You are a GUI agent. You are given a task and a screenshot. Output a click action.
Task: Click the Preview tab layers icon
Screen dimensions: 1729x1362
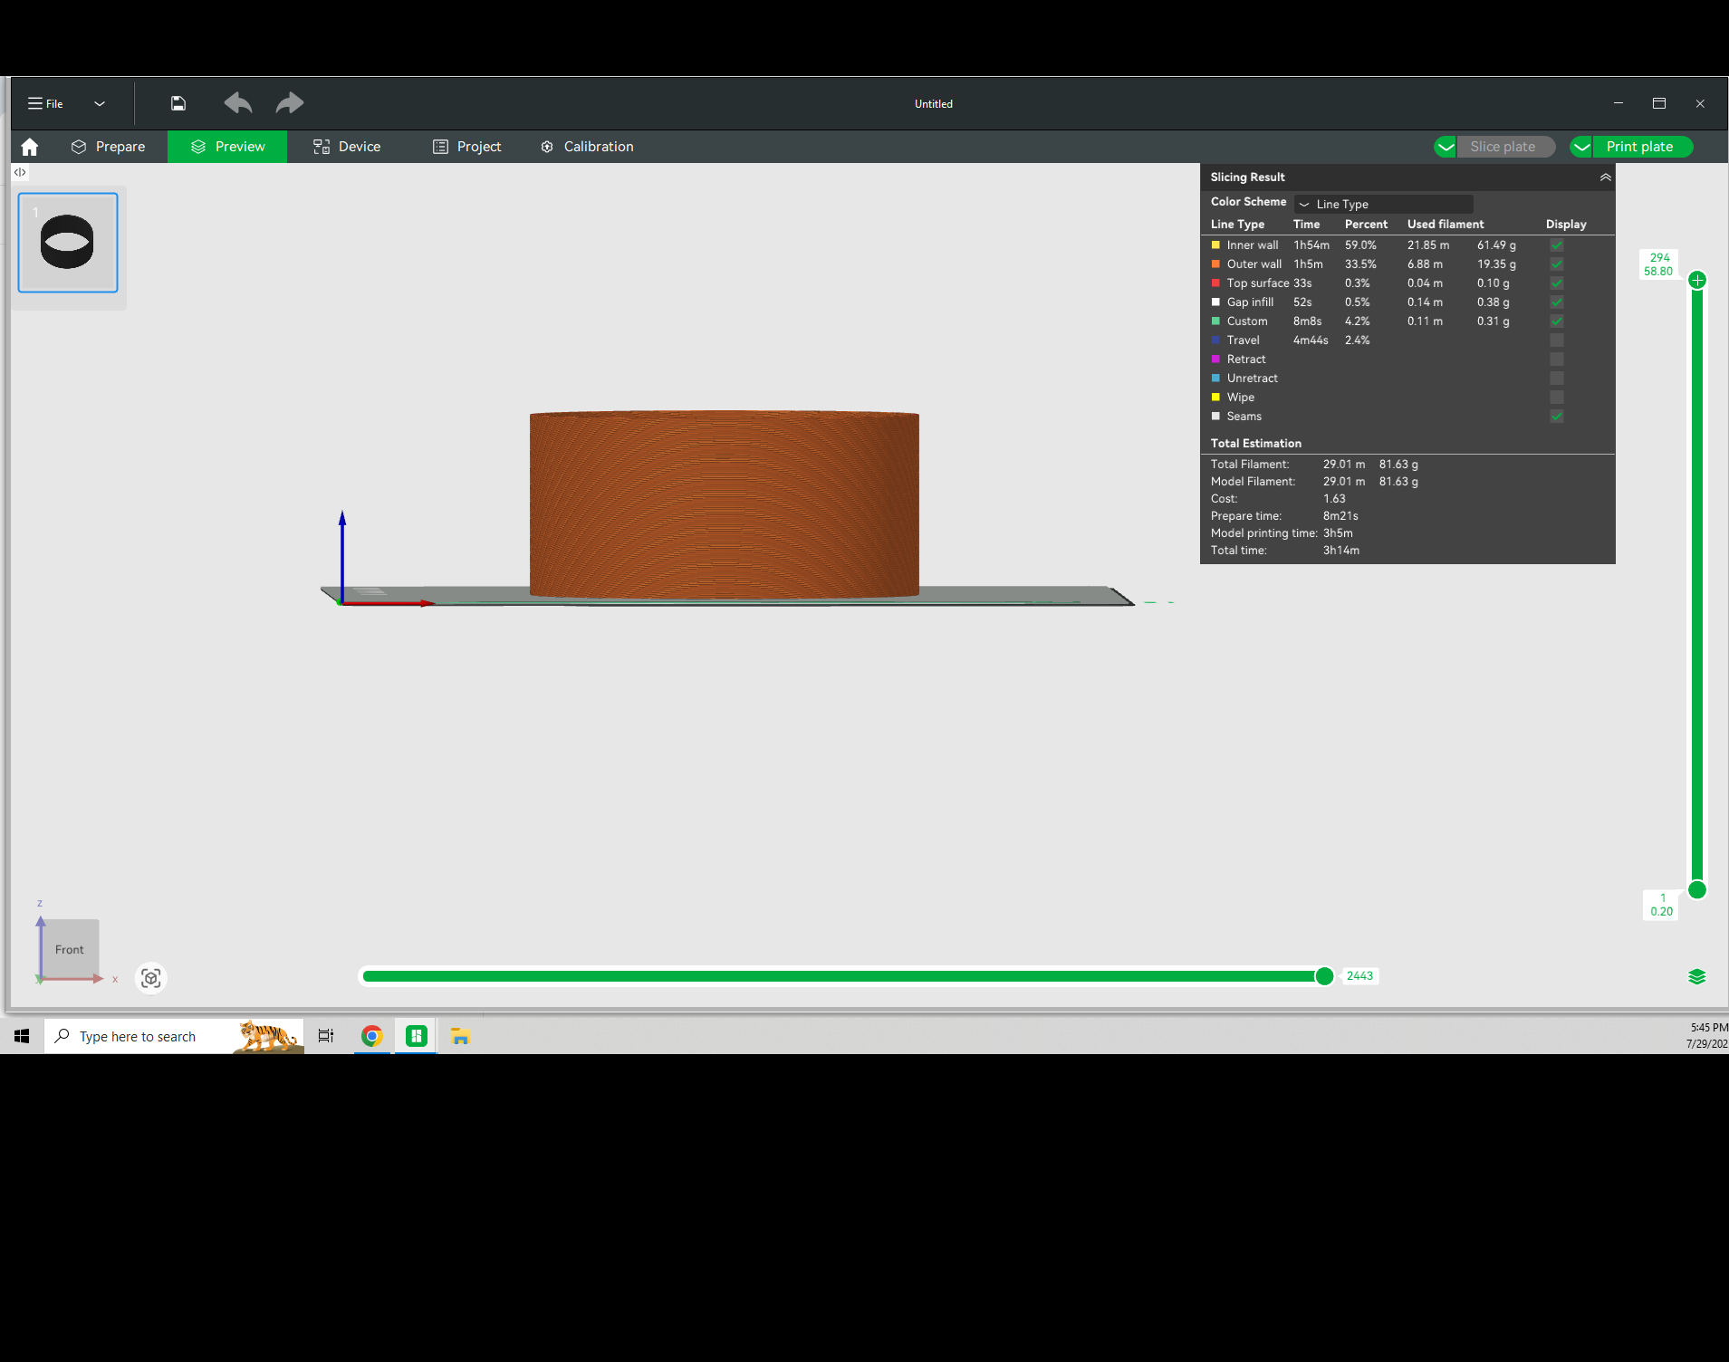[x=198, y=147]
